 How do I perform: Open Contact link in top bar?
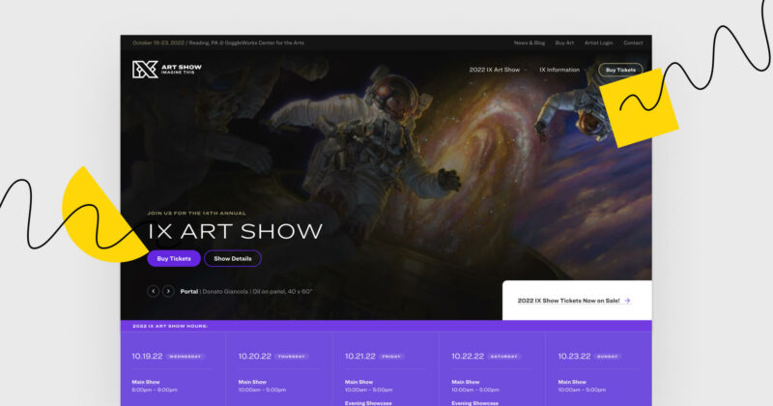click(x=633, y=43)
